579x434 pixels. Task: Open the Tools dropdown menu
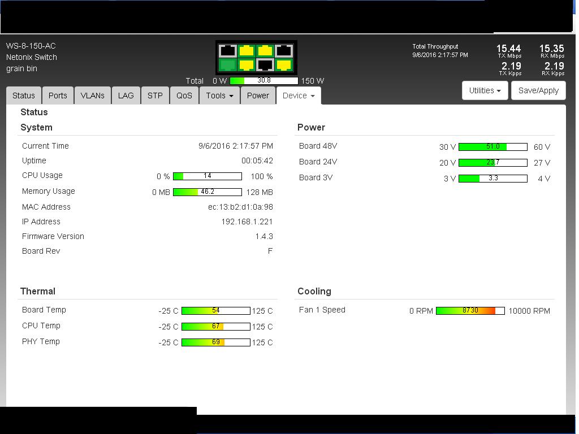tap(219, 96)
